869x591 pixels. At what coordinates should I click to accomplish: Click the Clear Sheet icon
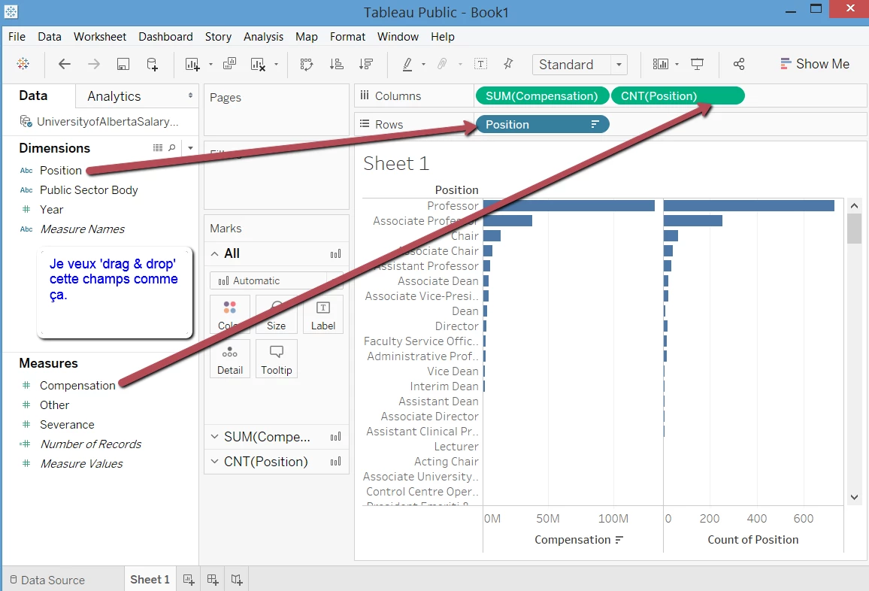(258, 65)
